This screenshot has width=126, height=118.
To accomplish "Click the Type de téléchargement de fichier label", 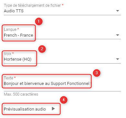I will click(32, 6).
